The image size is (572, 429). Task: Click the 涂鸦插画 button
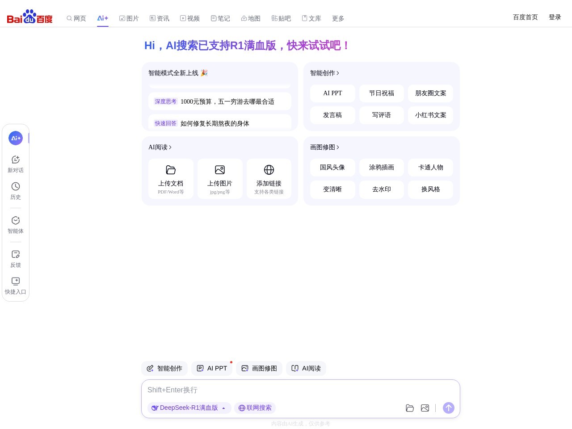pyautogui.click(x=382, y=168)
